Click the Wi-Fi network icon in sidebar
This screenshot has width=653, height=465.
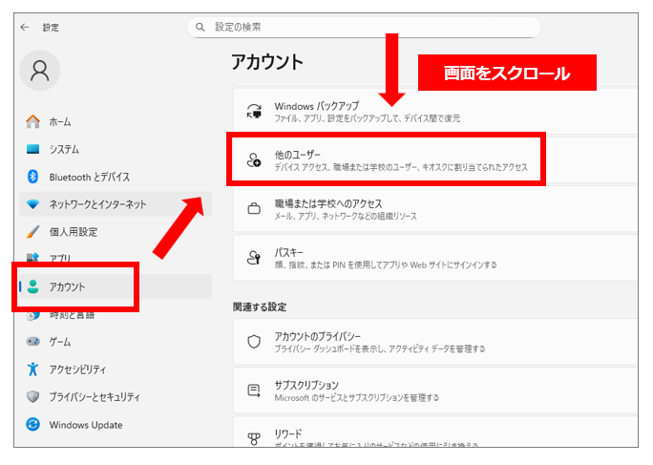point(32,204)
